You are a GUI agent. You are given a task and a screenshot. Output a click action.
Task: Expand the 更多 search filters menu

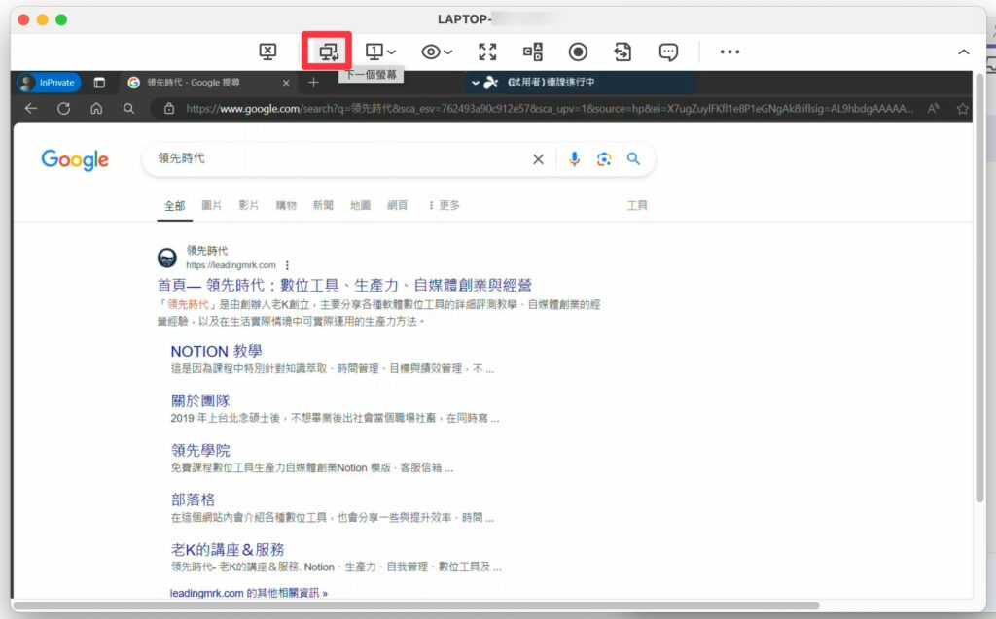[x=444, y=205]
